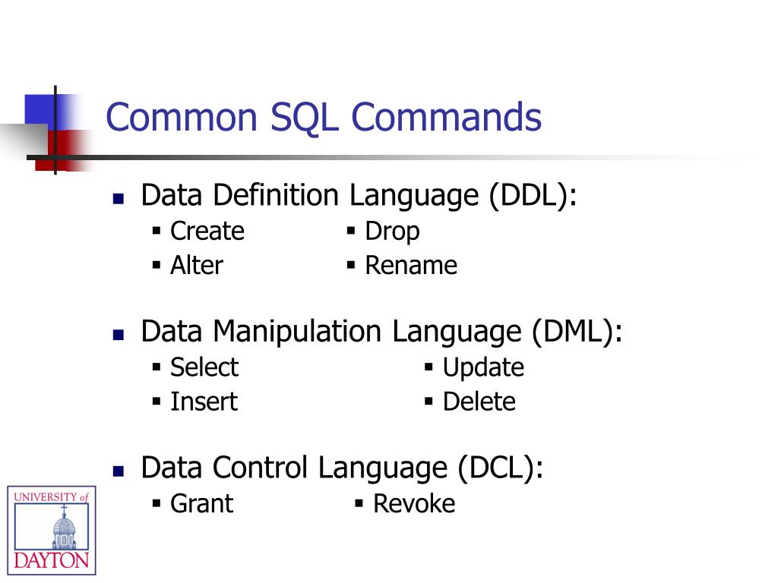Click the Data Control Language (DCL) heading
This screenshot has height=583, width=778.
point(342,468)
